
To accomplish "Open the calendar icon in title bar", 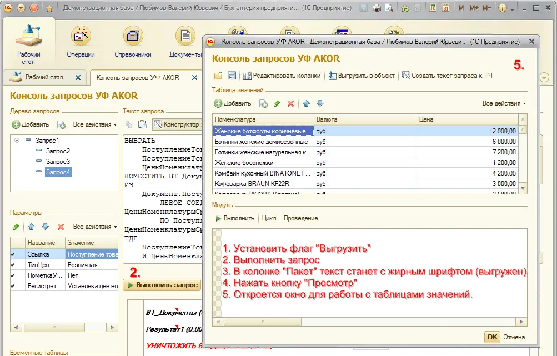I will 445,8.
